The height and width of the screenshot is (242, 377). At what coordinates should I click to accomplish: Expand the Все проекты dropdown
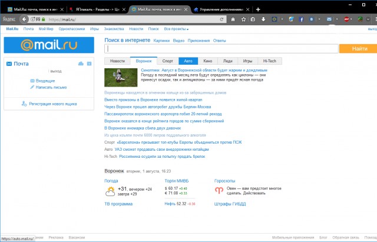[x=176, y=29]
